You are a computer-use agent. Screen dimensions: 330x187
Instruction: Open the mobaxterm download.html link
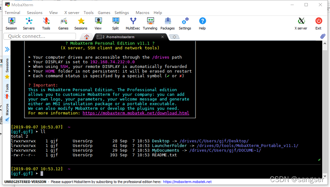point(136,113)
